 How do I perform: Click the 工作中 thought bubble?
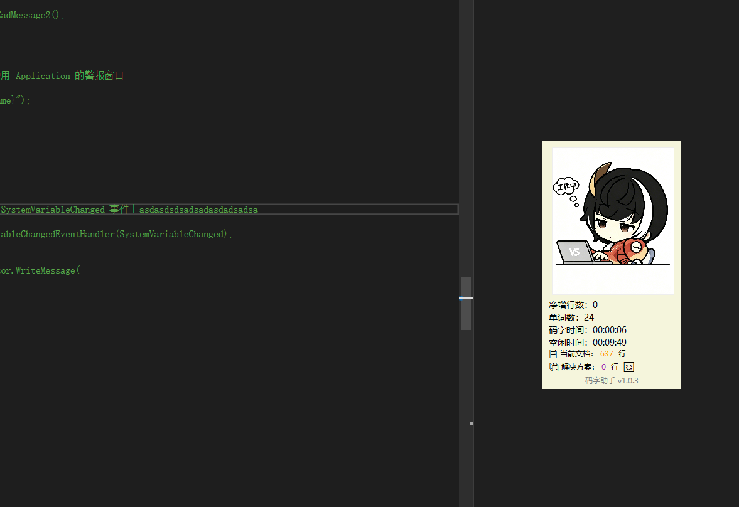click(566, 186)
